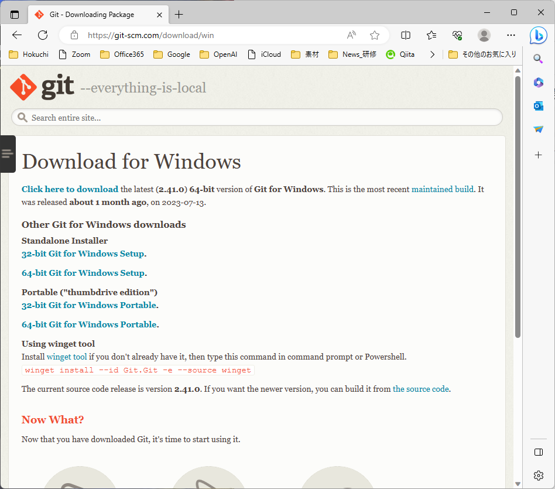Open the winget tool link
The image size is (555, 489).
(x=67, y=357)
